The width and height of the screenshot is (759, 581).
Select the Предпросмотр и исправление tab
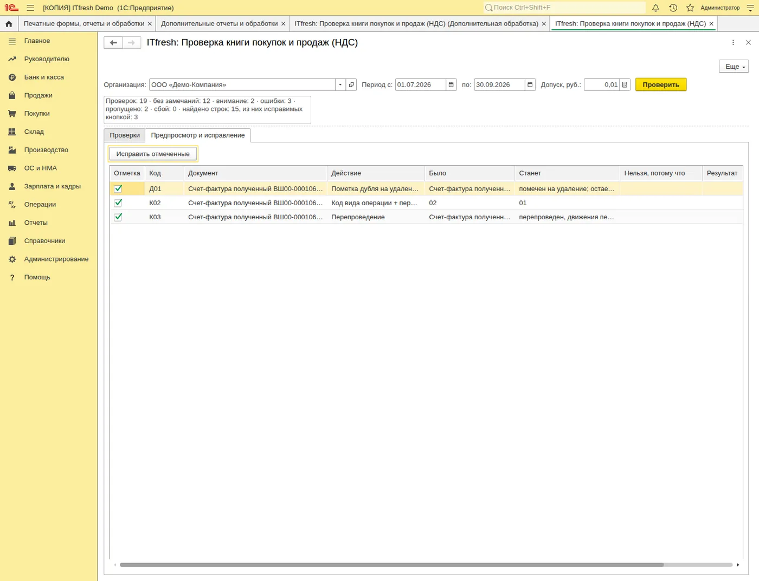coord(198,135)
